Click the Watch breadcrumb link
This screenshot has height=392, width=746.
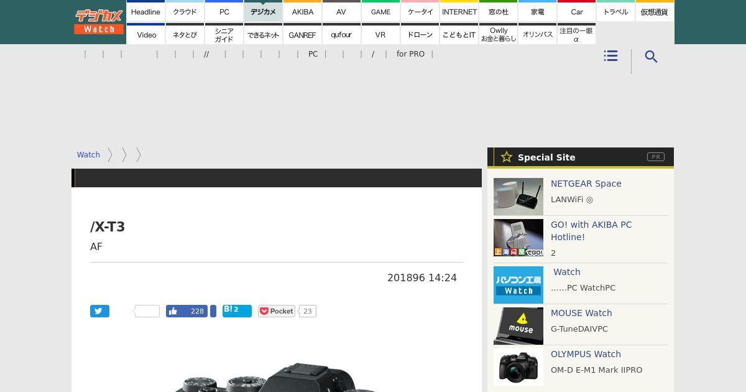point(88,155)
